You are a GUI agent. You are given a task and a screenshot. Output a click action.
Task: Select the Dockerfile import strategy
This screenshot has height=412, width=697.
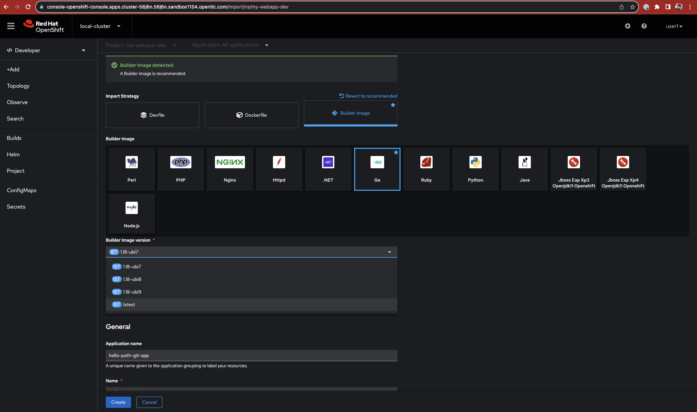click(x=251, y=115)
